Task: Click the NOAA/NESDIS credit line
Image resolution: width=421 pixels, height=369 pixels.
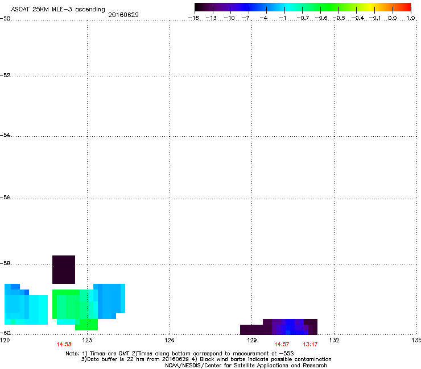Action: [x=246, y=366]
